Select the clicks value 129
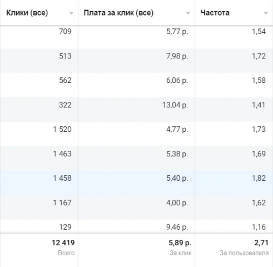This screenshot has height=267, width=273. [65, 227]
